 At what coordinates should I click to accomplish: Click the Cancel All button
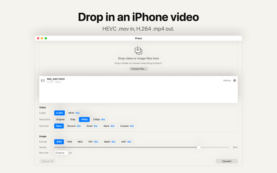(x=47, y=161)
